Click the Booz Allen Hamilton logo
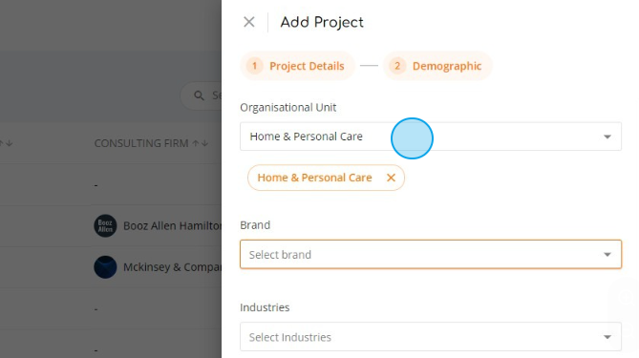Screen dimensions: 639x358 click(x=105, y=225)
